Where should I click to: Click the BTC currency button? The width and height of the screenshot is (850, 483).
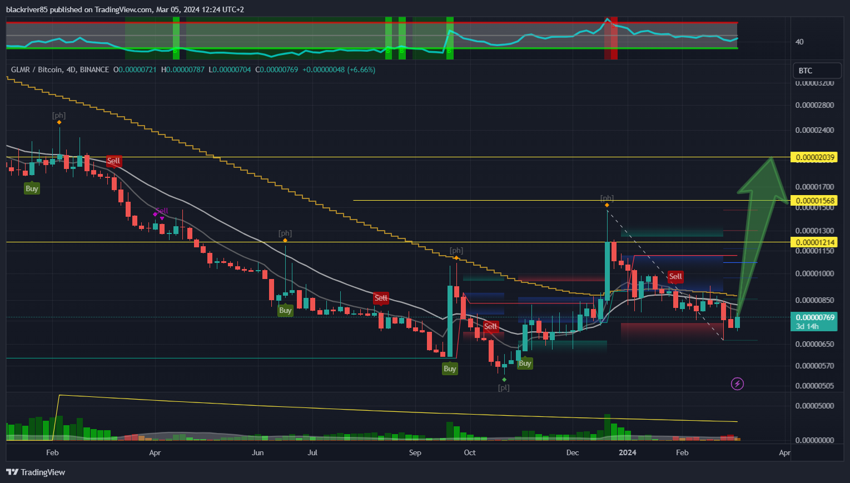(x=817, y=71)
